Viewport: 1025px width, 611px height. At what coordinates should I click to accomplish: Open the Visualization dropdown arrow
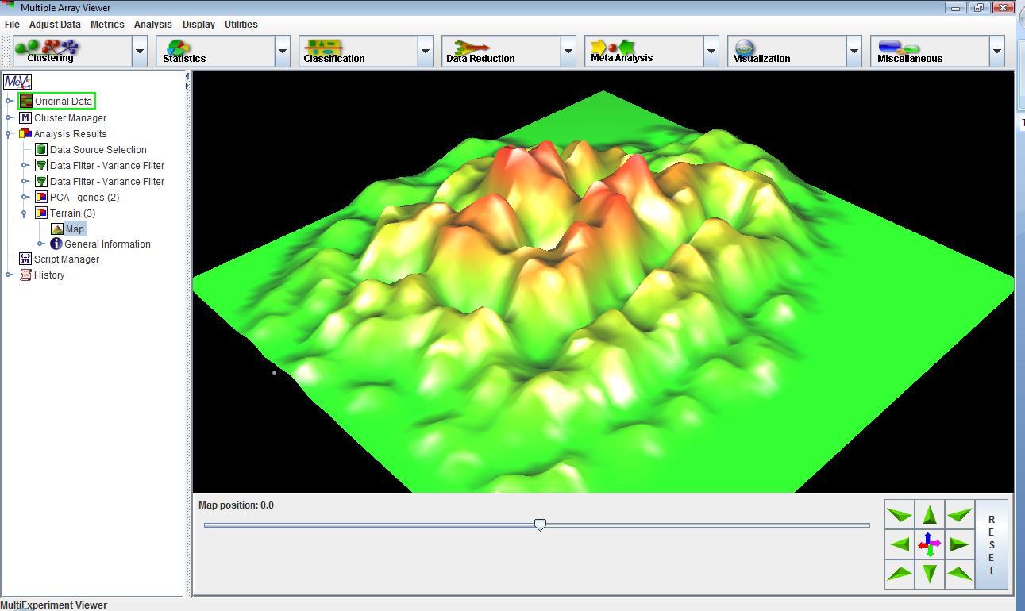854,52
